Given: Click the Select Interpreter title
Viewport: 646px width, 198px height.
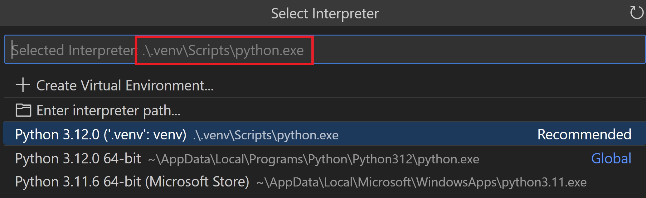Looking at the screenshot, I should coord(324,13).
